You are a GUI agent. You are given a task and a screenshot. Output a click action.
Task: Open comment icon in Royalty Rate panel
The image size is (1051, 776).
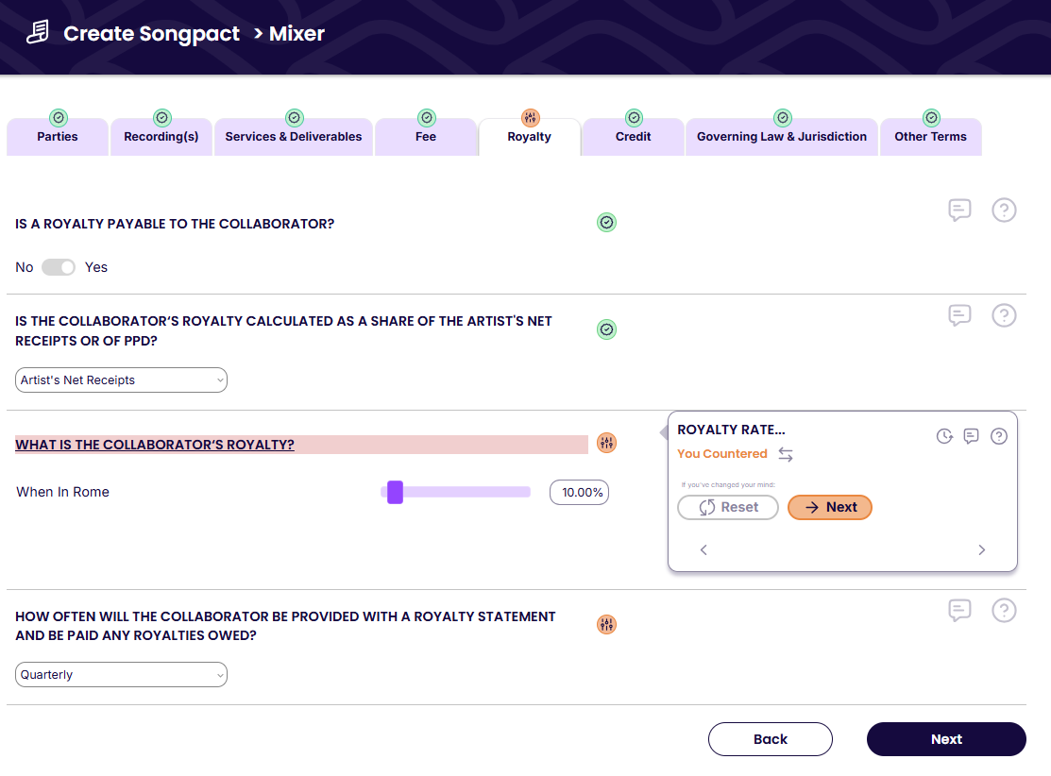point(972,436)
